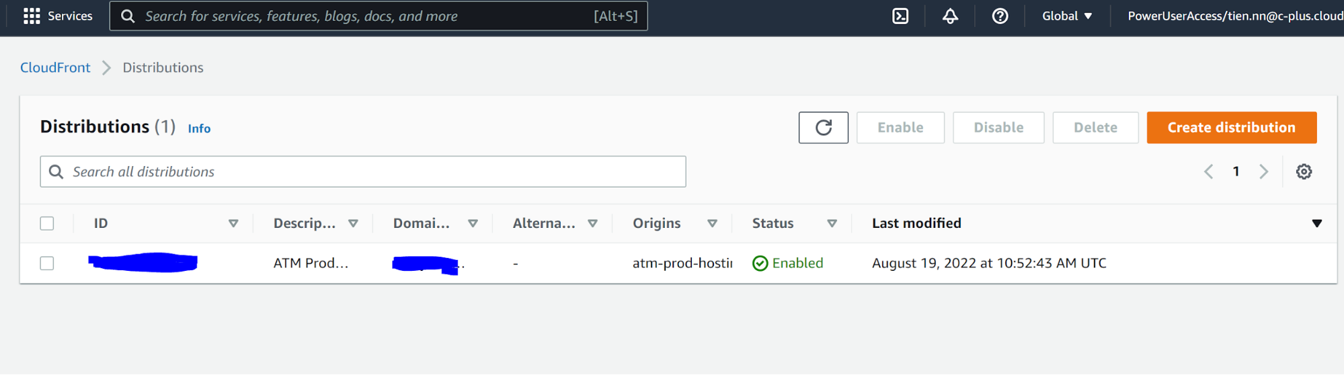Open the notifications bell icon

click(950, 16)
